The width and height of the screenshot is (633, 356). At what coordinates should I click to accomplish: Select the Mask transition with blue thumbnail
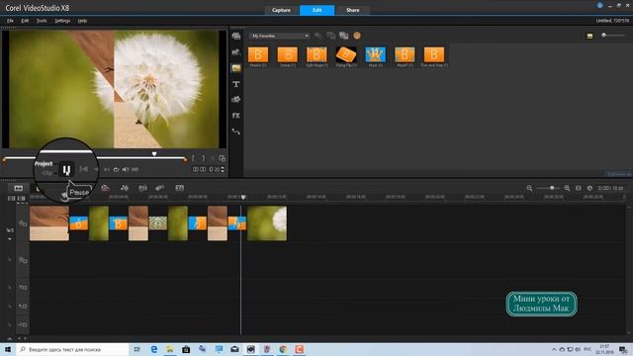[x=376, y=55]
